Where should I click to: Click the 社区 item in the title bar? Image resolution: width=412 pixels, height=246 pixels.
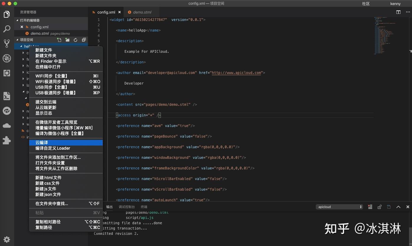coord(366,4)
